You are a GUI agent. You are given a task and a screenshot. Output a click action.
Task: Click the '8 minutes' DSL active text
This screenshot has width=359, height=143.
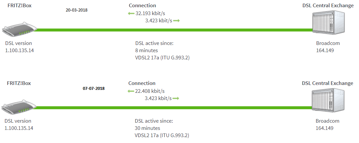coord(147,51)
